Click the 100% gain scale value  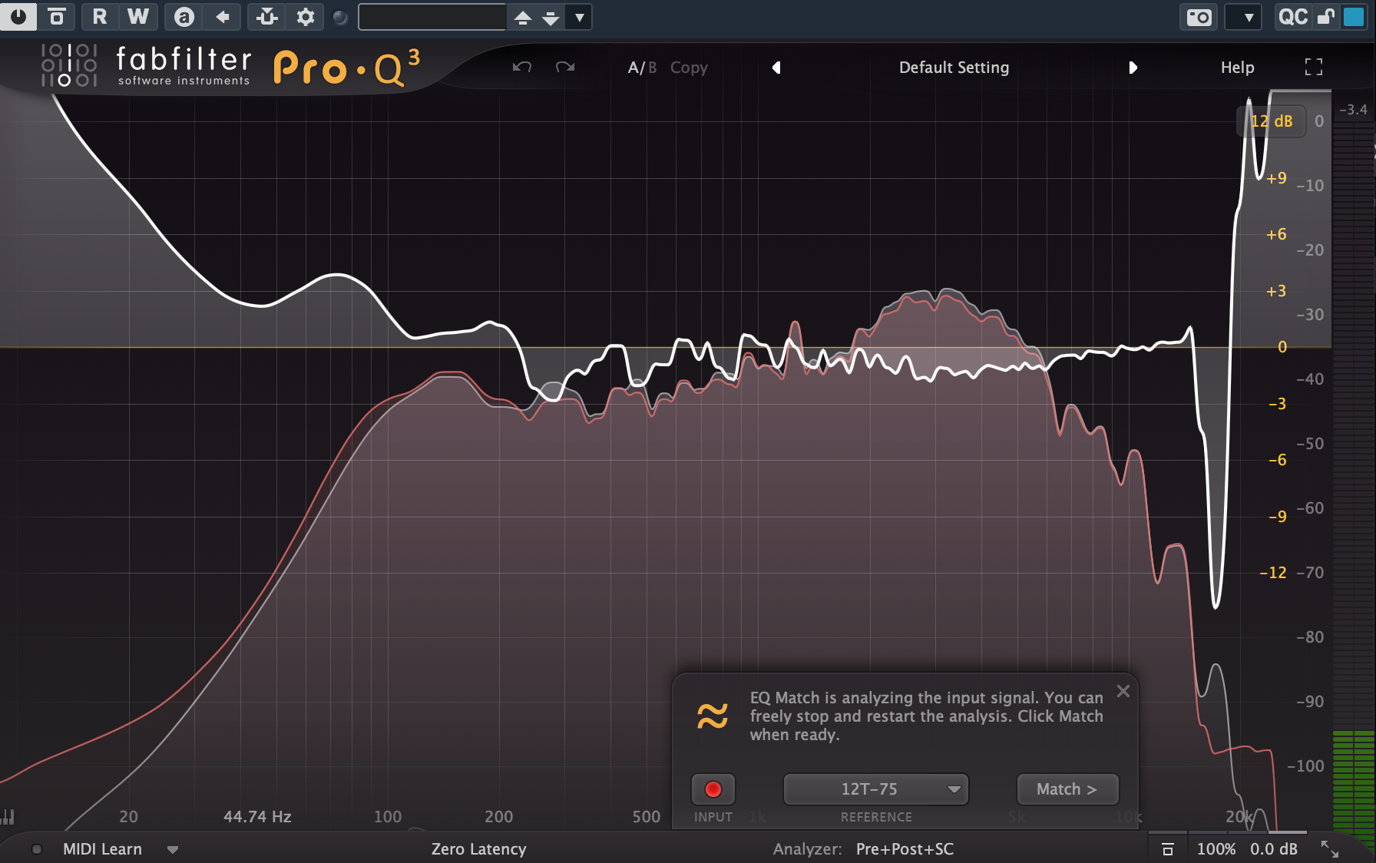pyautogui.click(x=1216, y=849)
